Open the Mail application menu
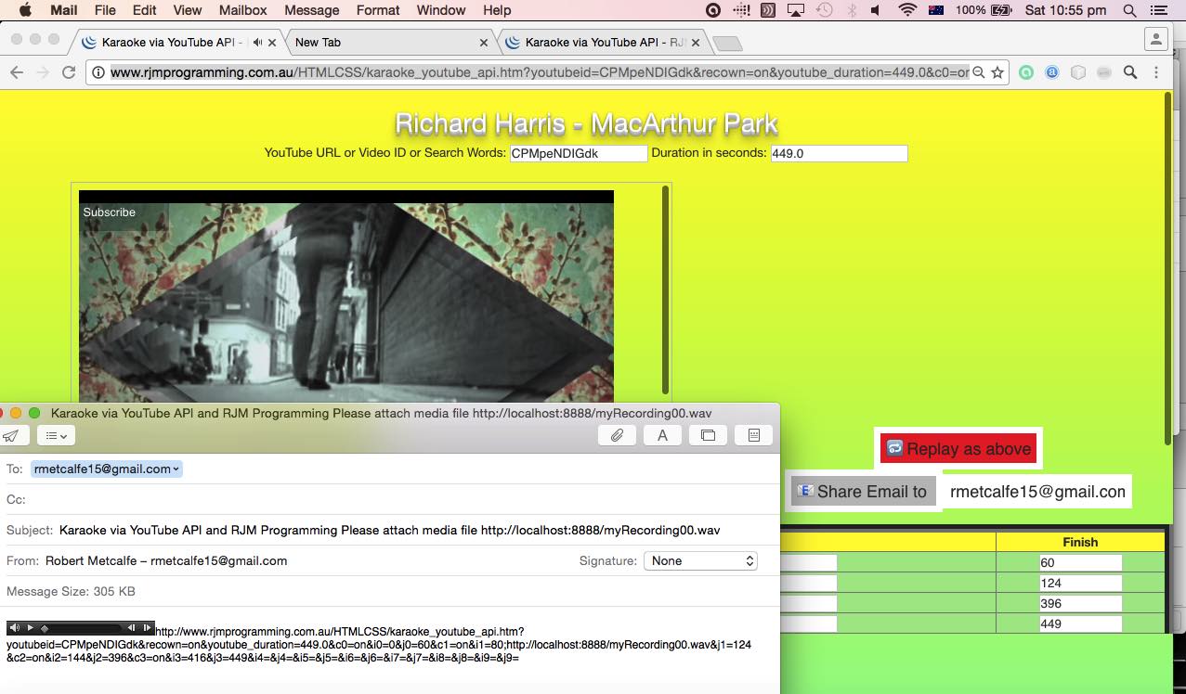The width and height of the screenshot is (1186, 694). click(63, 10)
